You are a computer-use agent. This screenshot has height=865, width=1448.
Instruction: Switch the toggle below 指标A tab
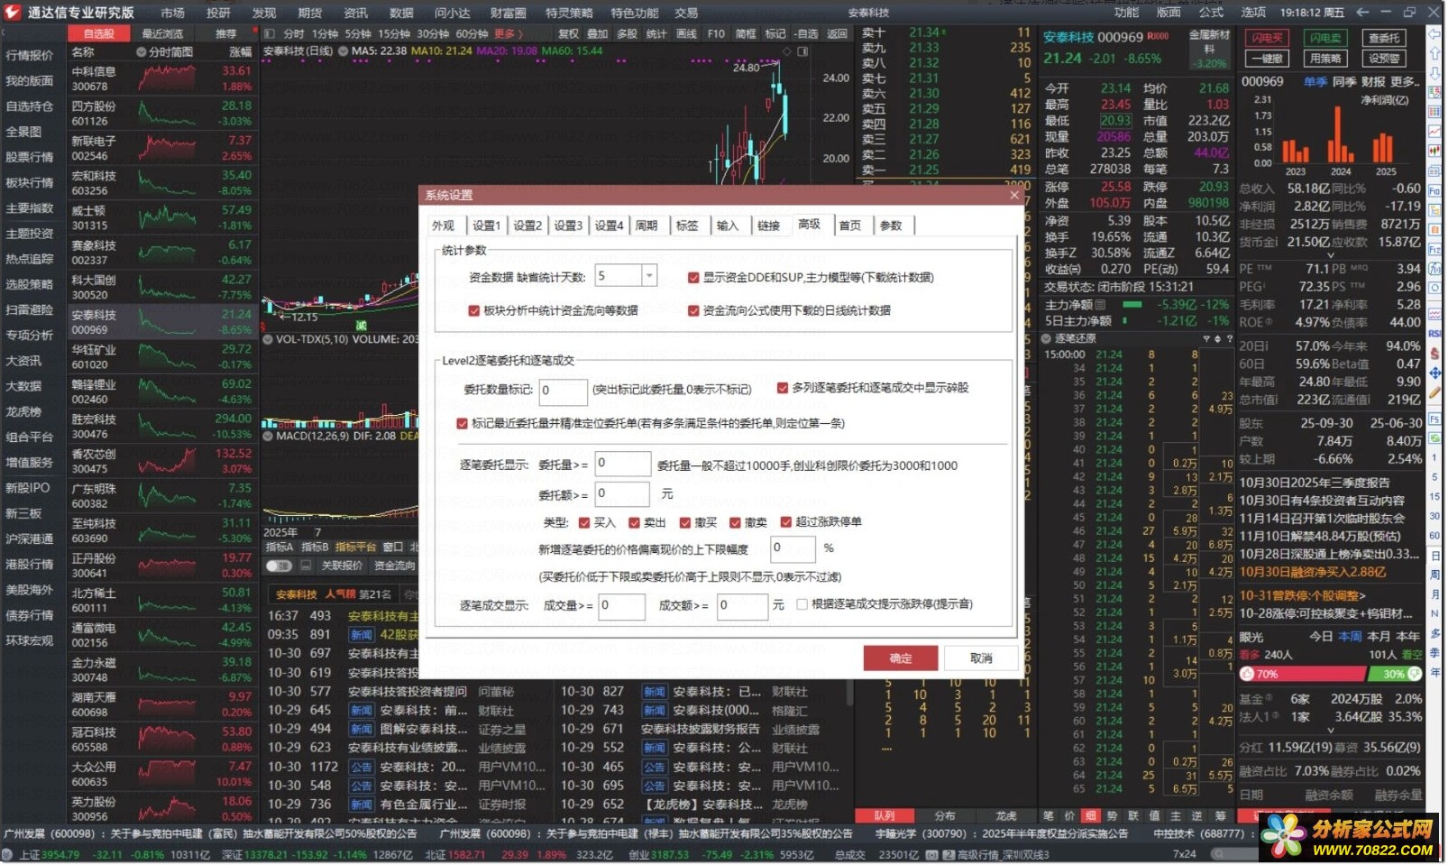pos(279,566)
